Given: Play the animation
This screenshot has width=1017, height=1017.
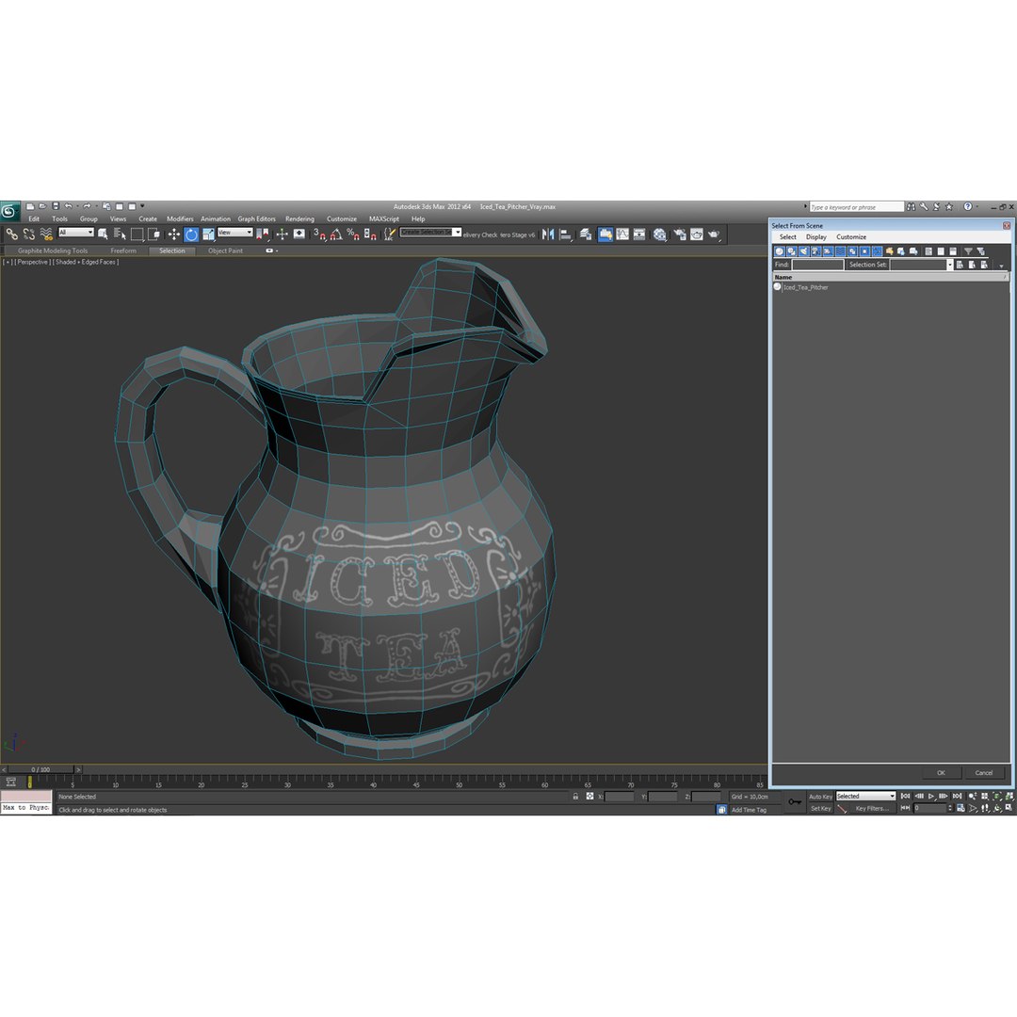Looking at the screenshot, I should [x=931, y=796].
